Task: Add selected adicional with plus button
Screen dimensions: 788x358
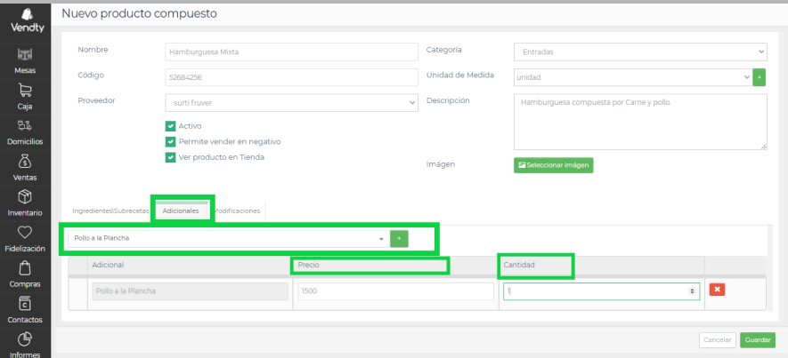Action: pos(399,239)
